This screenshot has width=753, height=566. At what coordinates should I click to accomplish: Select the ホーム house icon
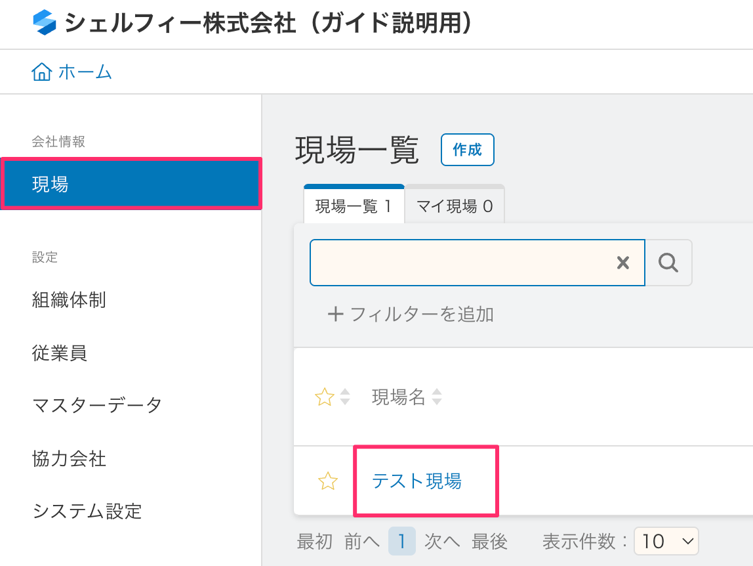pos(41,72)
